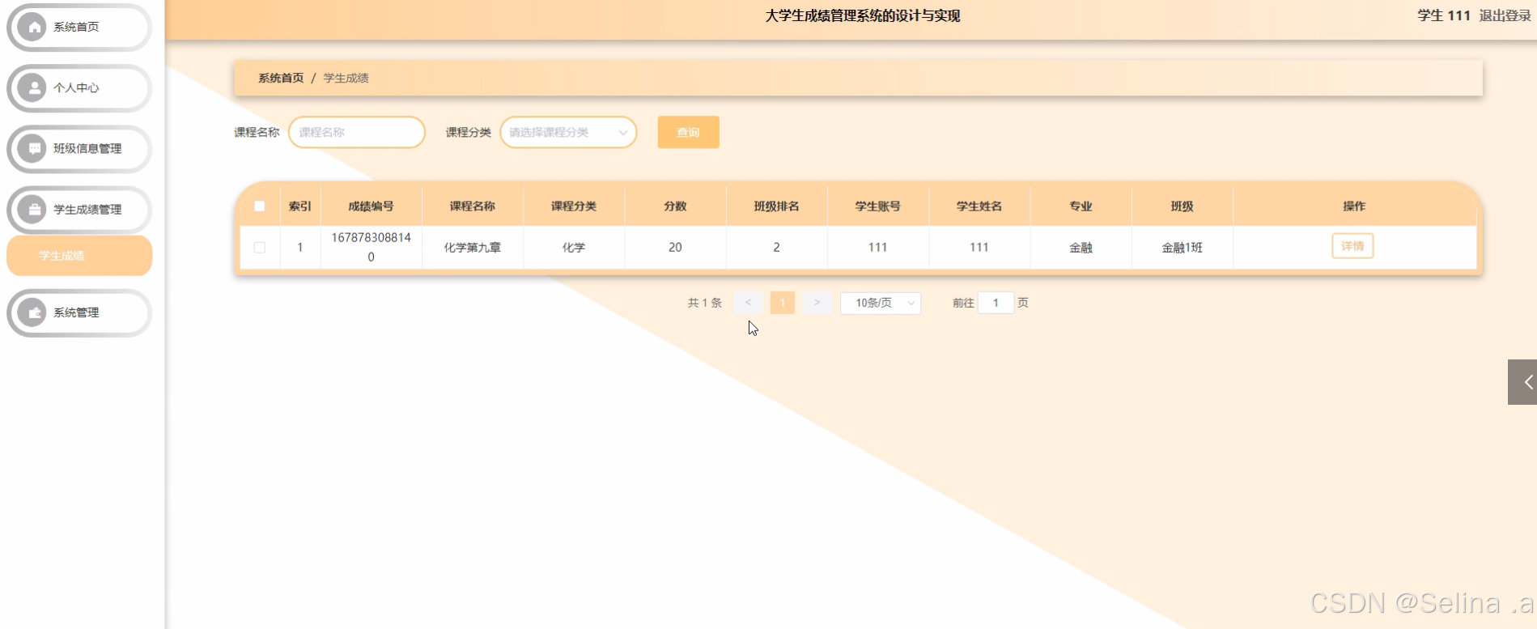Click the 操作 column header
Viewport: 1537px width, 629px height.
(1354, 206)
